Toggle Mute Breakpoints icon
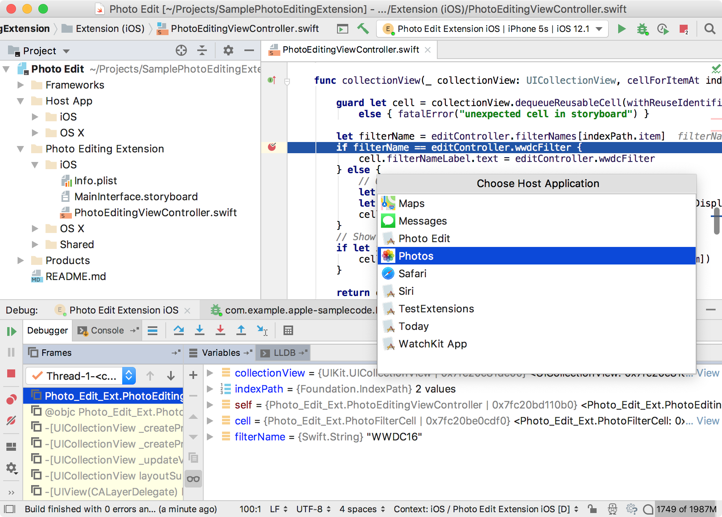 pos(11,420)
